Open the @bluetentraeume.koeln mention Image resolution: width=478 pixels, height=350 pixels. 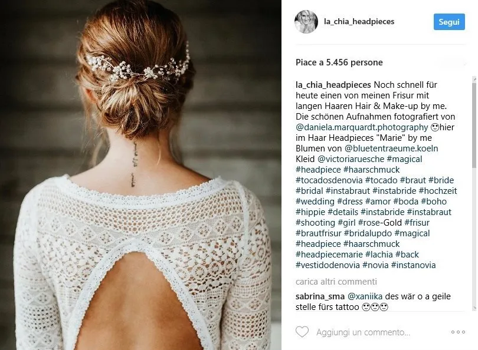click(x=391, y=148)
